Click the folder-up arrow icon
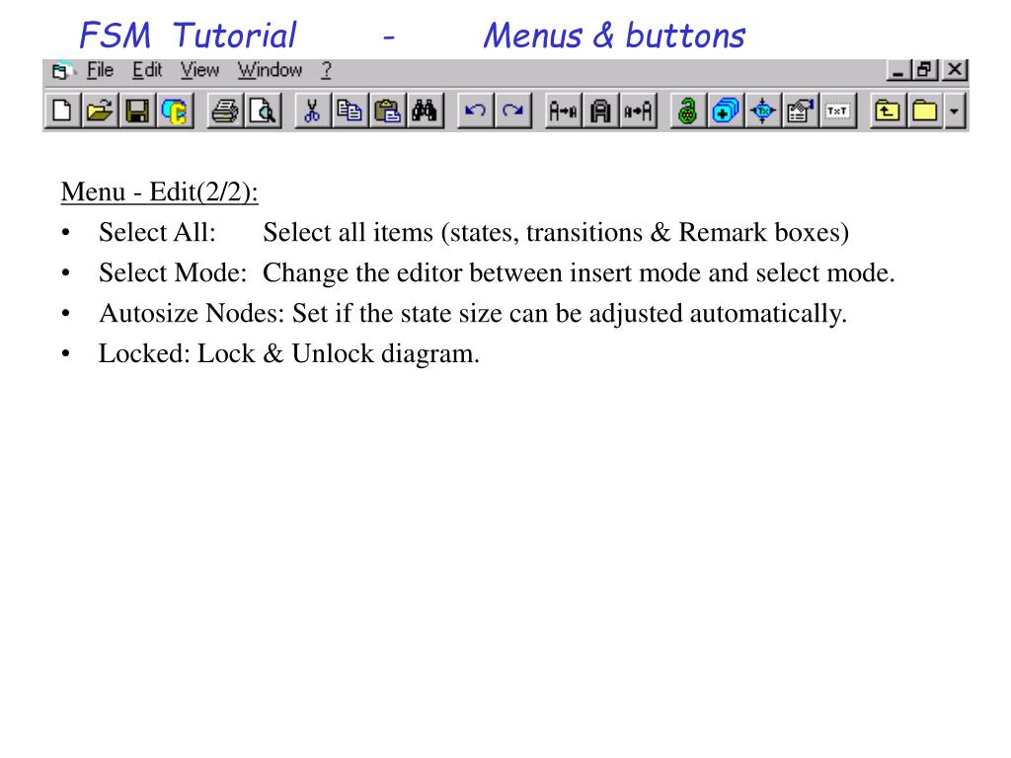1011x758 pixels. 888,112
